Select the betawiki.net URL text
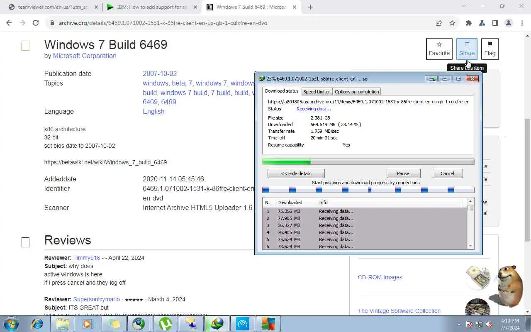 pos(105,162)
